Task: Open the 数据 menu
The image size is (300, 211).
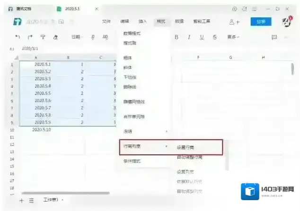Action: (179, 21)
